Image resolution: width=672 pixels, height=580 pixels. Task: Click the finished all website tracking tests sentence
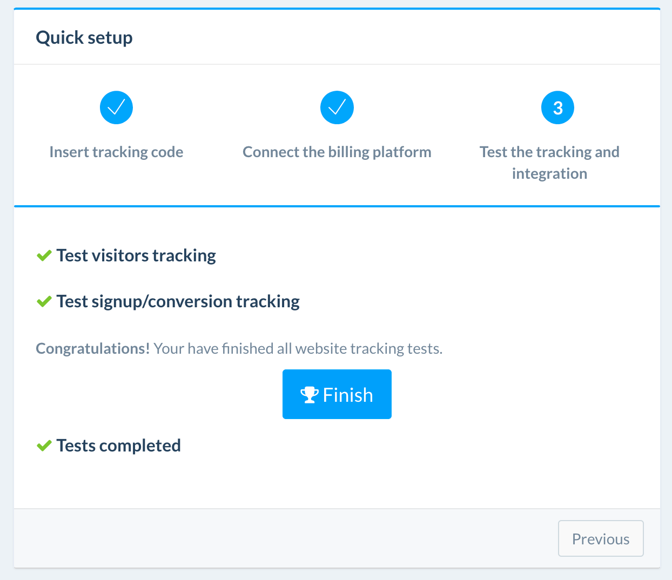point(298,349)
